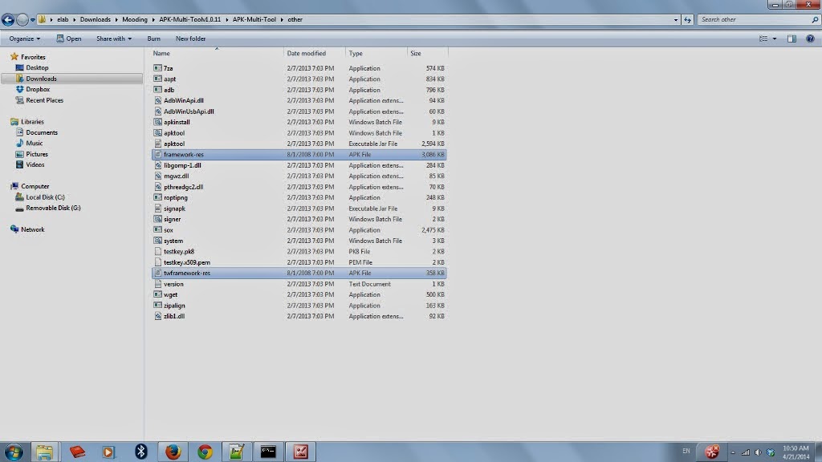
Task: Open the Start menu orb
Action: [13, 452]
